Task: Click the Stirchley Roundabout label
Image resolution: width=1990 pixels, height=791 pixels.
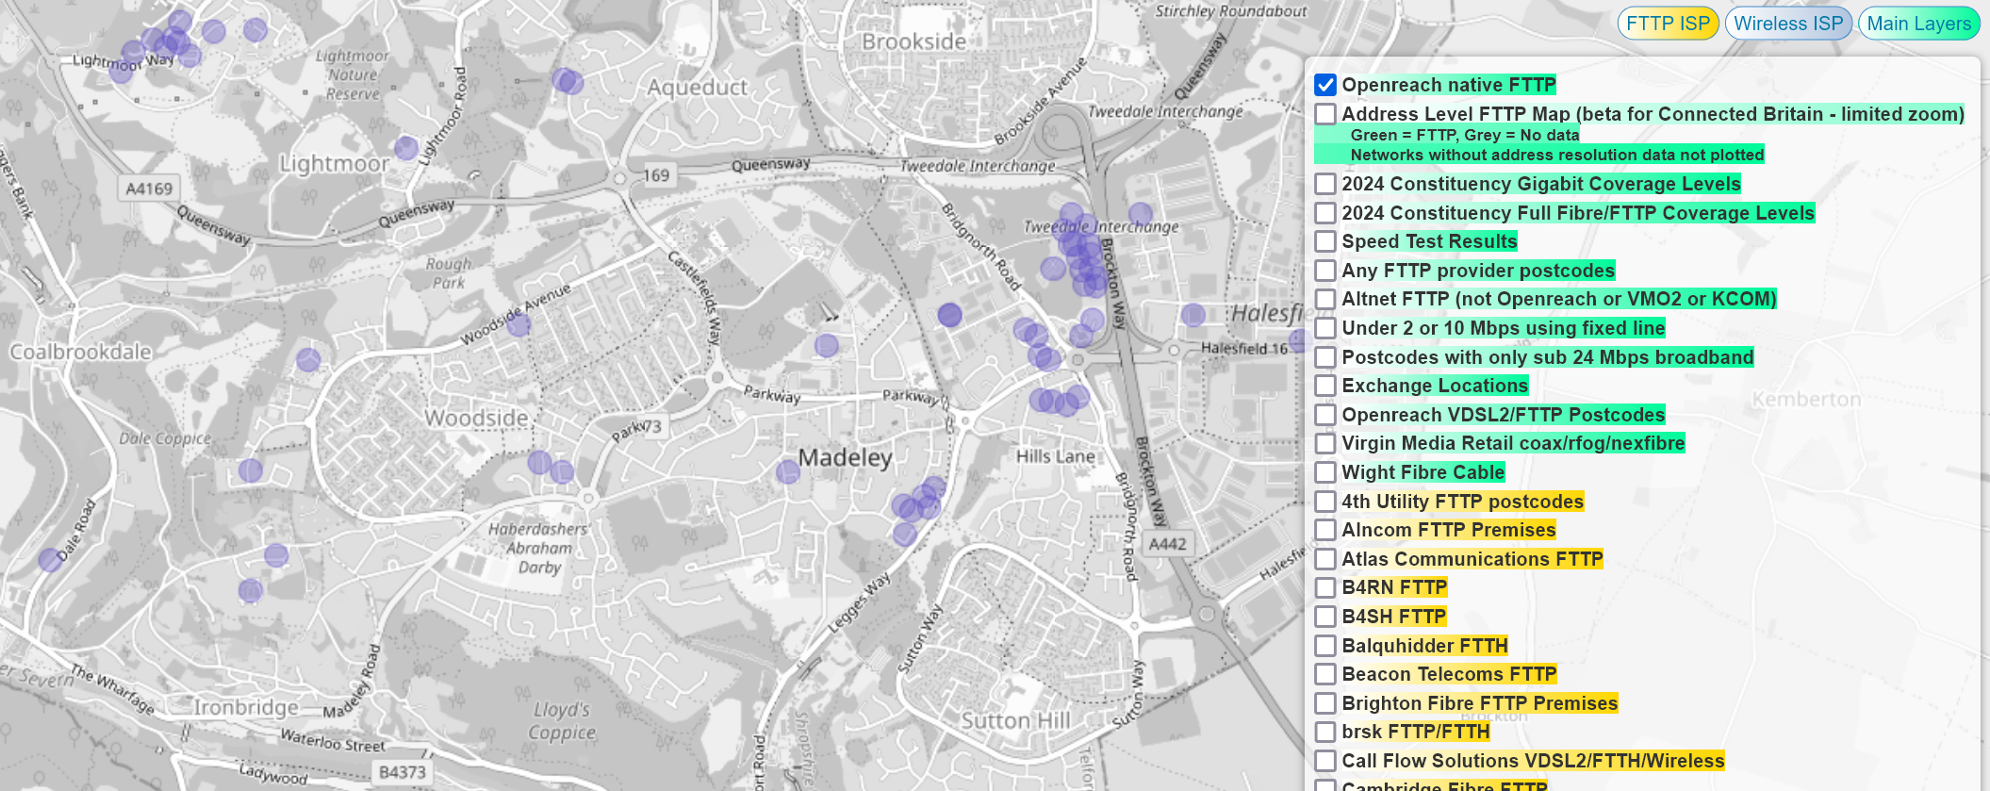Action: point(1231,11)
